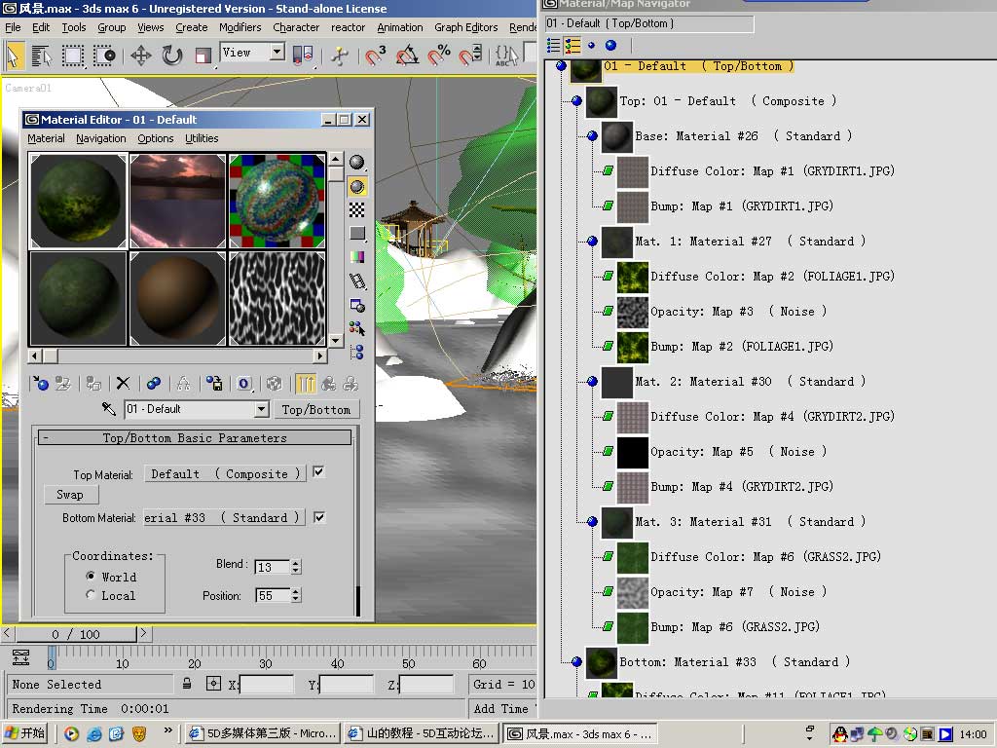Screen dimensions: 997x748
Task: Toggle checkered Background icon
Action: click(356, 210)
